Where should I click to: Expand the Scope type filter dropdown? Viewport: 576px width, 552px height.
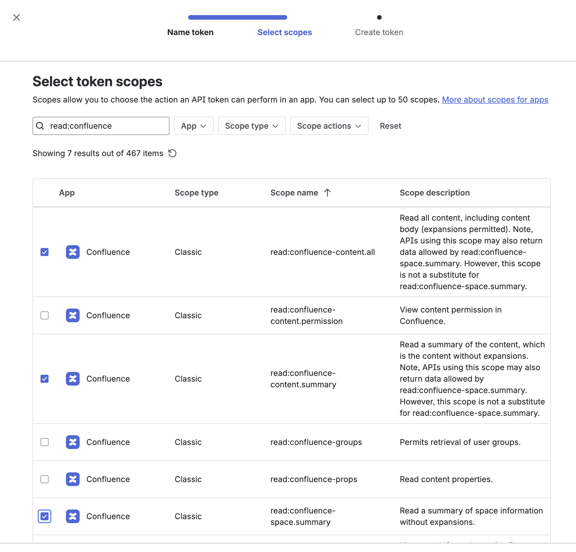tap(251, 126)
